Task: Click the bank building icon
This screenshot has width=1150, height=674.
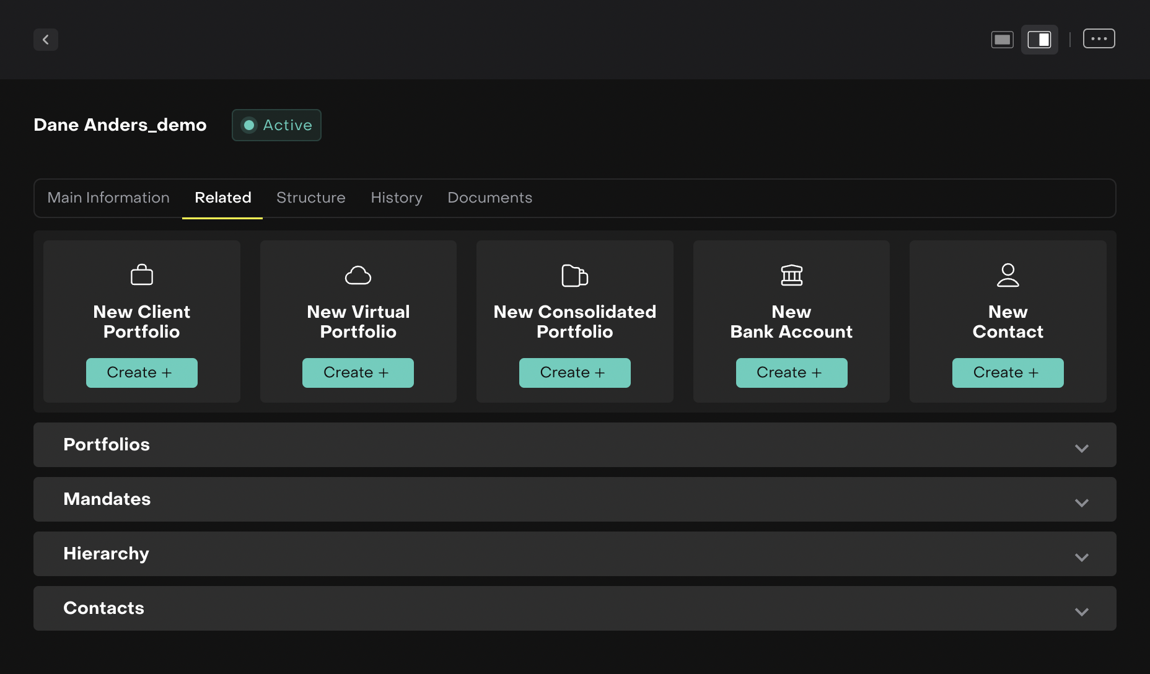Action: (x=791, y=275)
